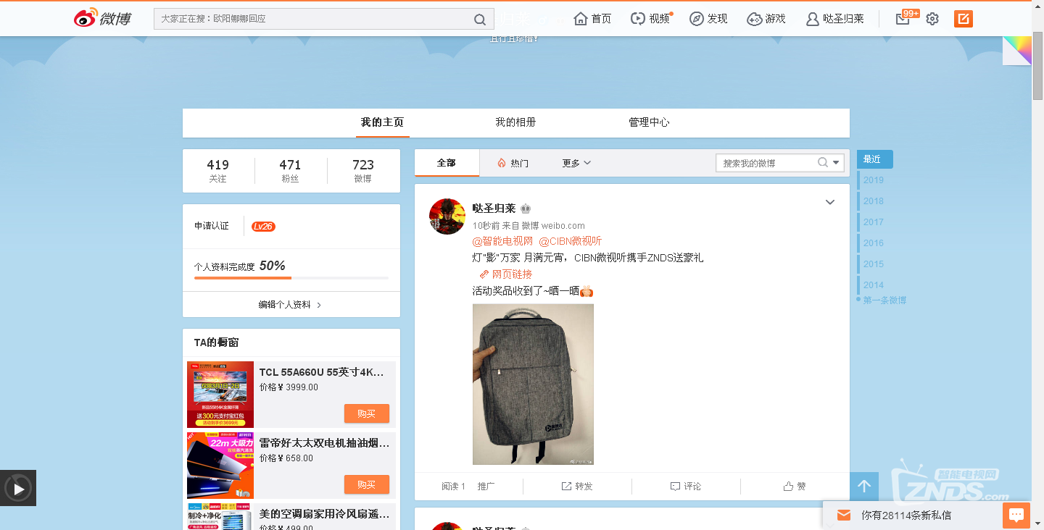Click 哒圣归来 name in post
Image resolution: width=1044 pixels, height=530 pixels.
[494, 209]
